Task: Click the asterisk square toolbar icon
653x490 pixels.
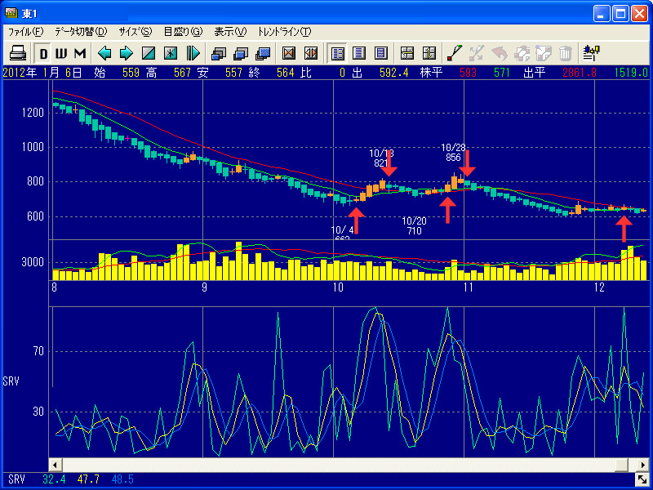Action: tap(171, 53)
